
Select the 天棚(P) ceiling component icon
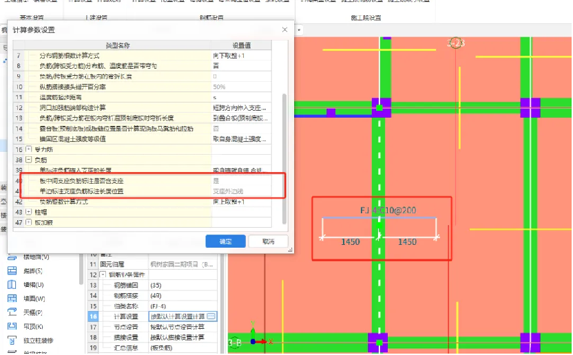[x=12, y=312]
